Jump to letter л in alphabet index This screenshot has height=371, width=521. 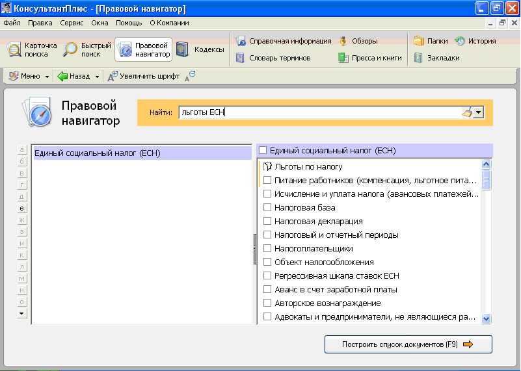[22, 267]
